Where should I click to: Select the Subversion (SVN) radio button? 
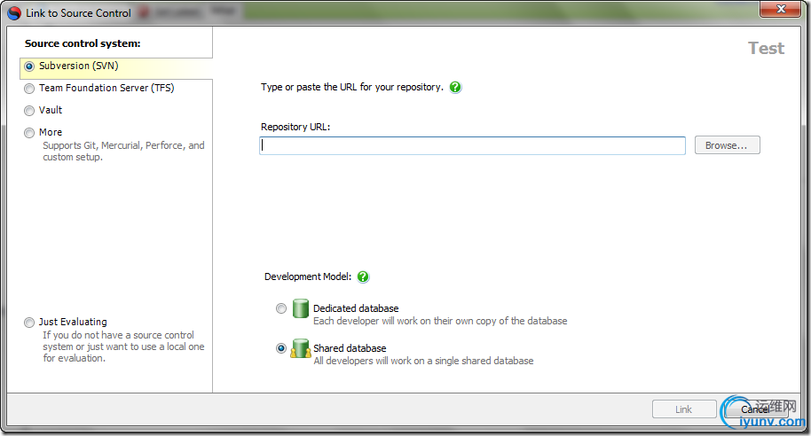tap(29, 66)
